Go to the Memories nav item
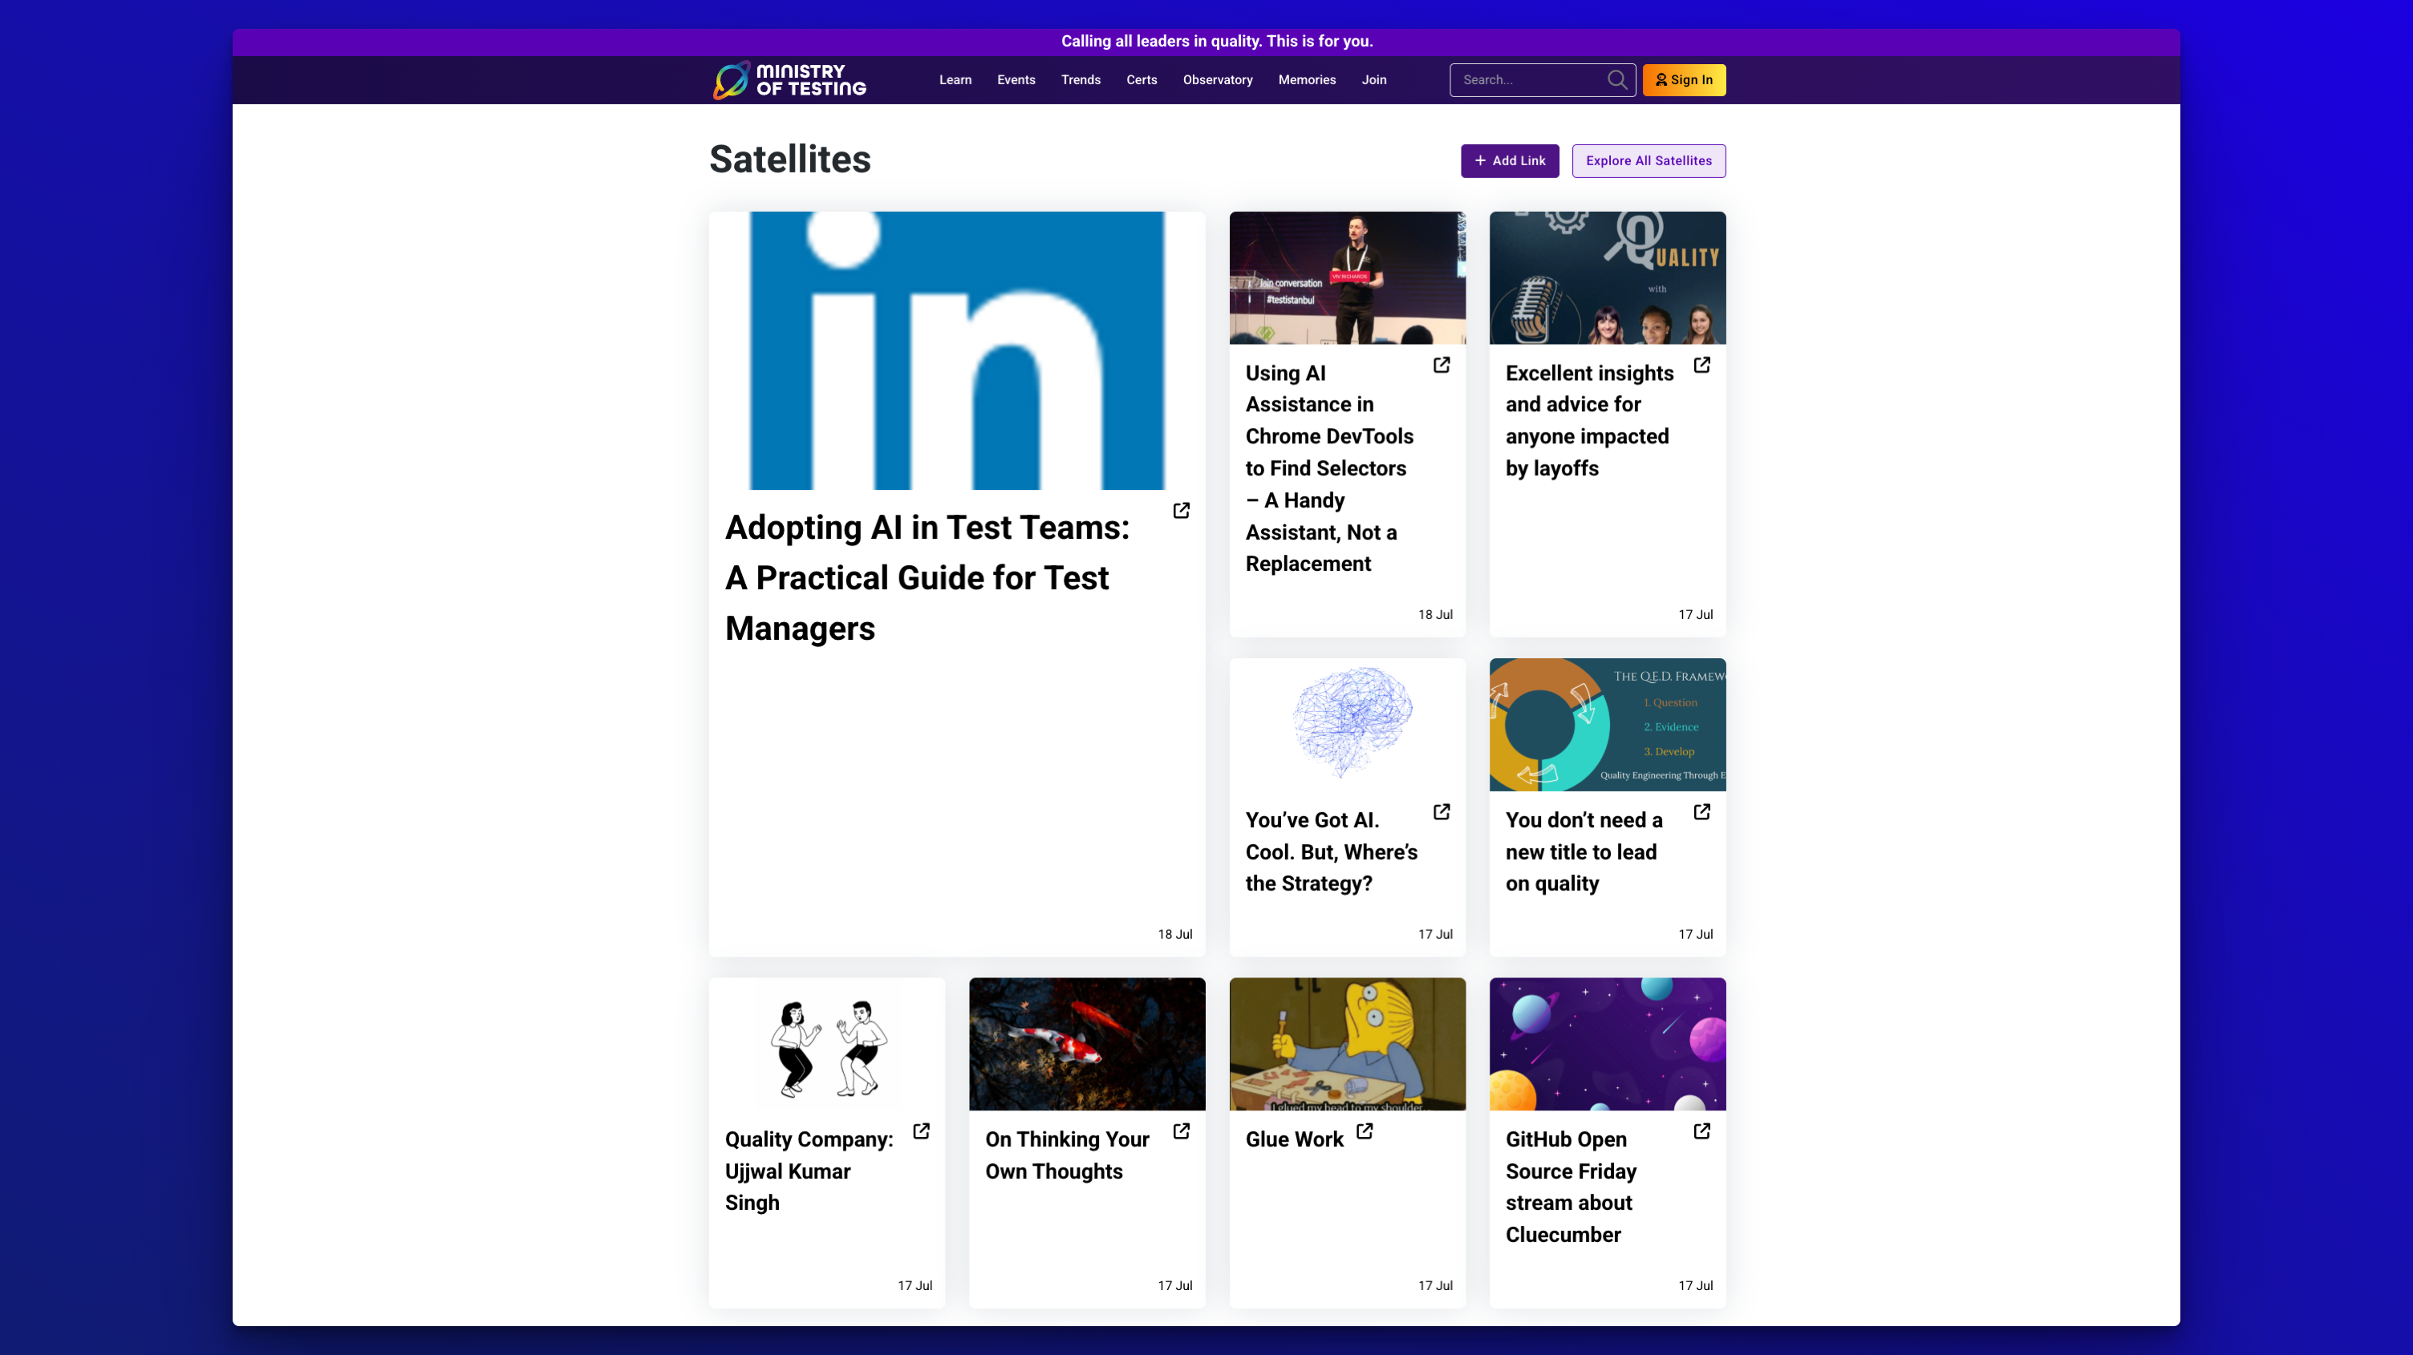Screen dimensions: 2413x1355 click(x=1307, y=79)
